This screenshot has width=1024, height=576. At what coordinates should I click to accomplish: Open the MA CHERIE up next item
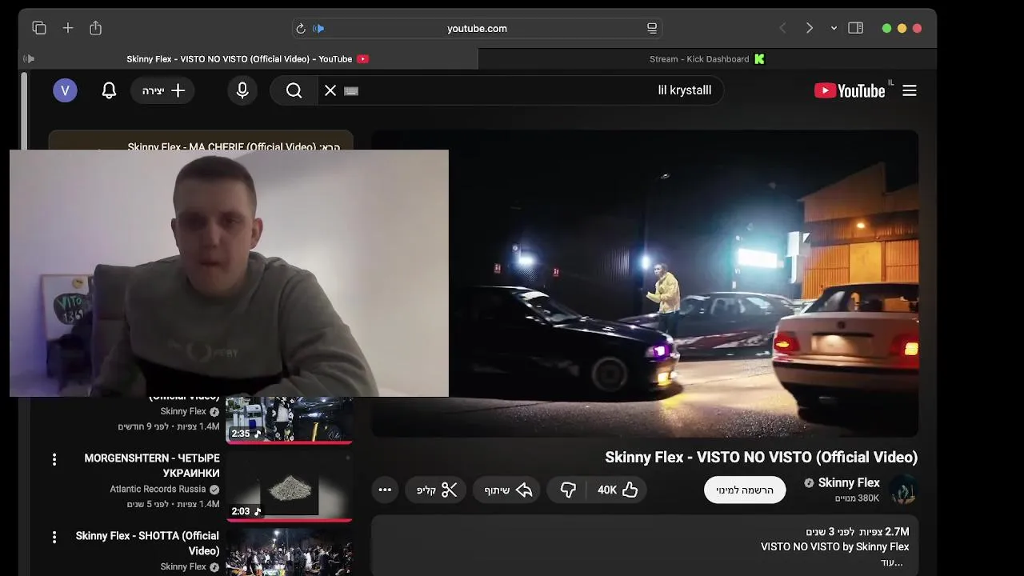tap(234, 146)
